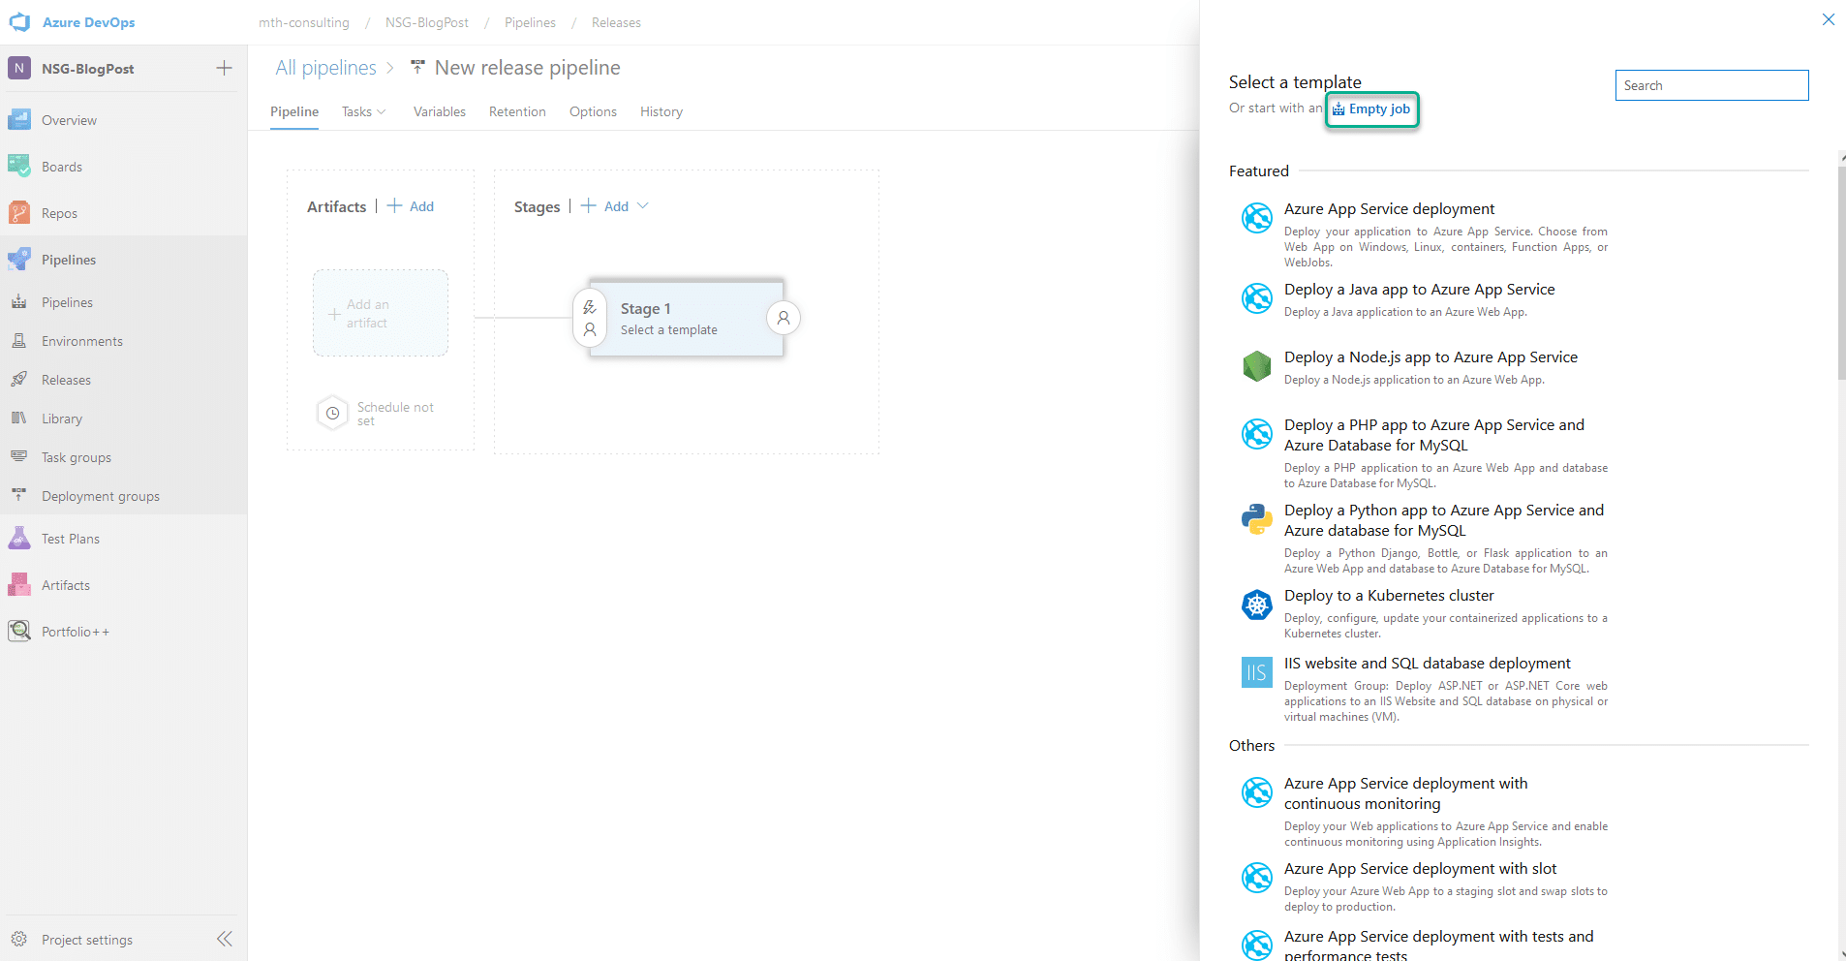This screenshot has width=1846, height=961.
Task: Open the Library icon
Action: [x=19, y=418]
